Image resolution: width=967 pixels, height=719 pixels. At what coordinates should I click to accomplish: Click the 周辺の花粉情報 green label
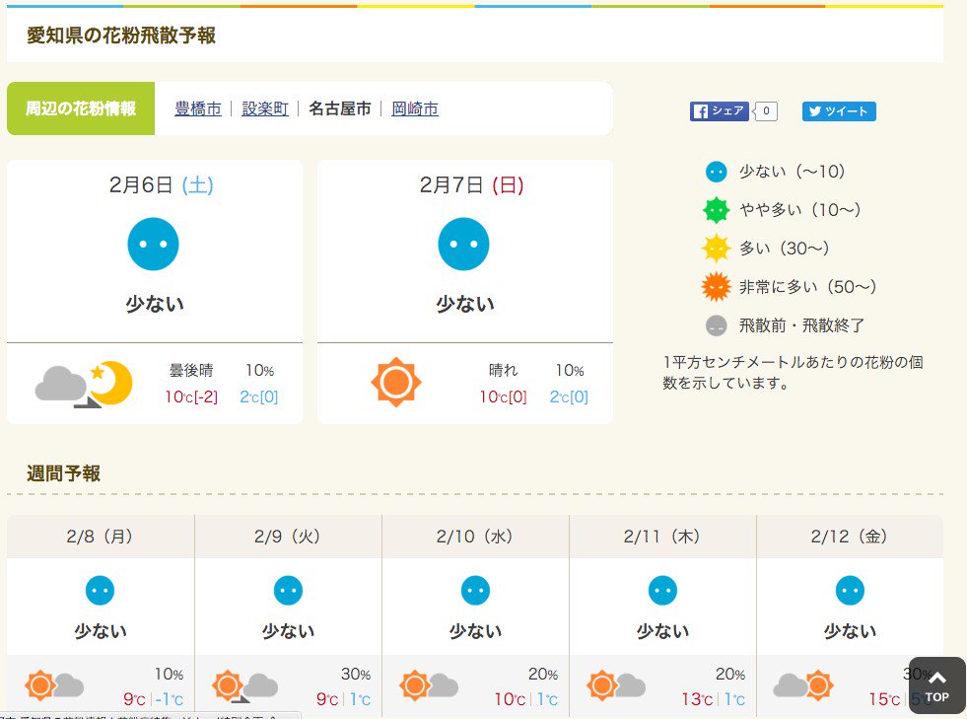point(81,108)
